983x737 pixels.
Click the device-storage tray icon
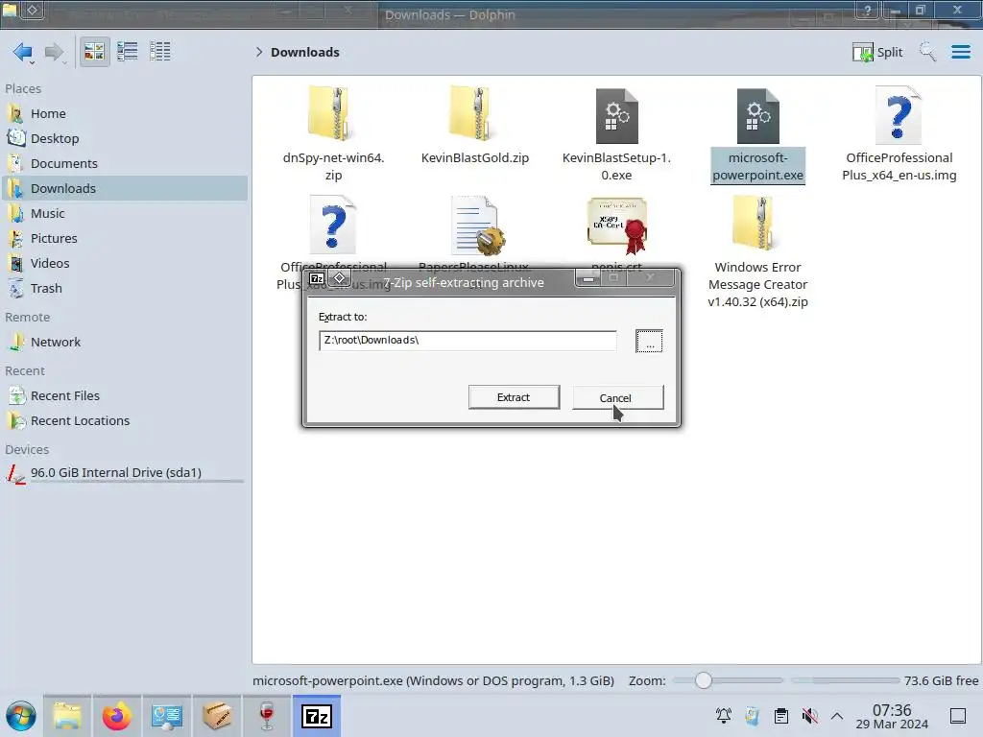(x=753, y=716)
